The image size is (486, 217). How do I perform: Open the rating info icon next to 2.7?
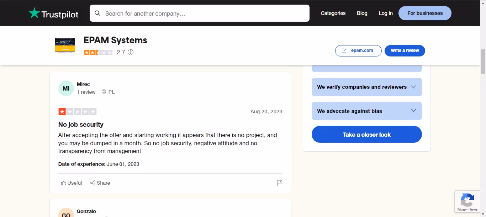pos(131,52)
